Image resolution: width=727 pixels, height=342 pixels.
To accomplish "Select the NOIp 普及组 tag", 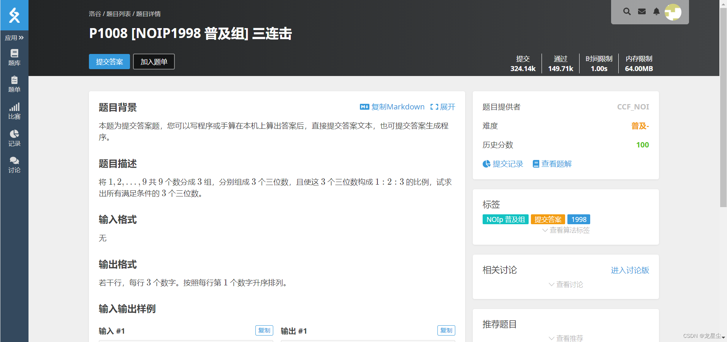I will click(x=505, y=219).
